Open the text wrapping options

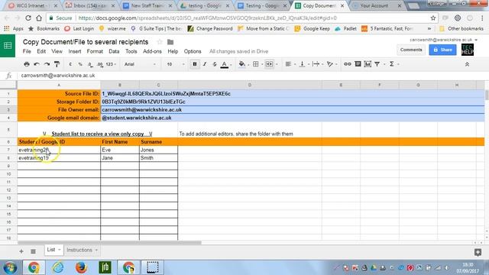tap(317, 64)
